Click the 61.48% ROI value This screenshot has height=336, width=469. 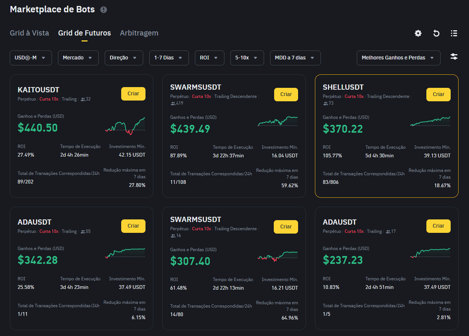click(178, 288)
